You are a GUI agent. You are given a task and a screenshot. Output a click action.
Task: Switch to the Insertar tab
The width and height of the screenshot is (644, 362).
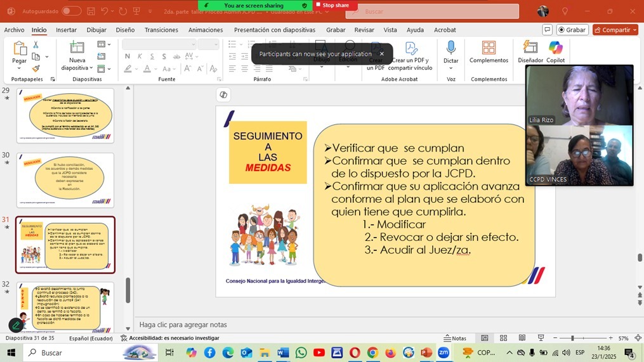click(66, 30)
